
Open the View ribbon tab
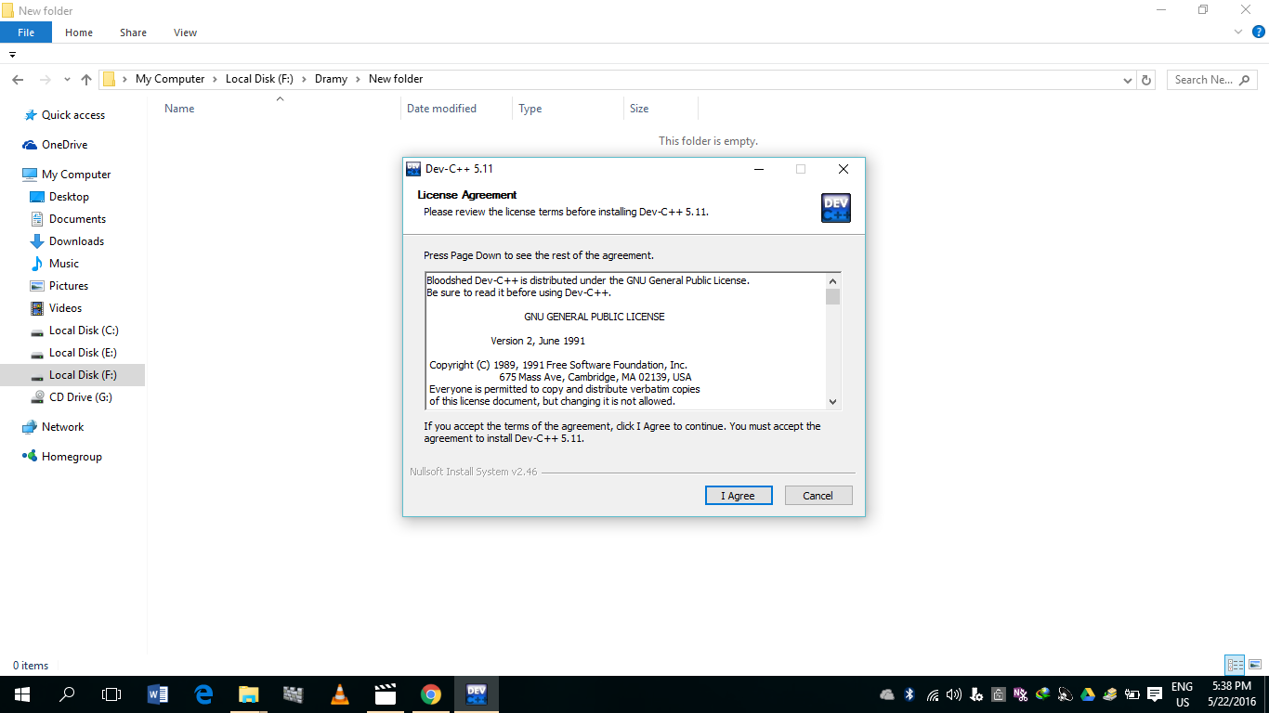tap(185, 32)
